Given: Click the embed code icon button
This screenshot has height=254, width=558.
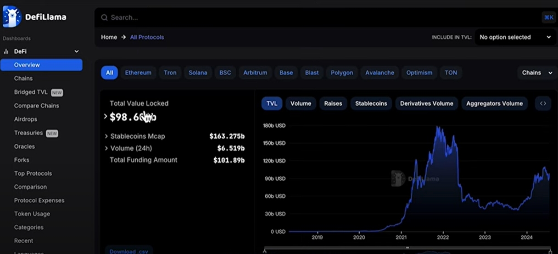Looking at the screenshot, I should click(x=543, y=103).
